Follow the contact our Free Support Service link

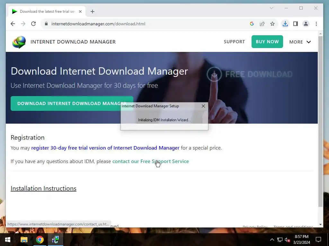pos(150,161)
